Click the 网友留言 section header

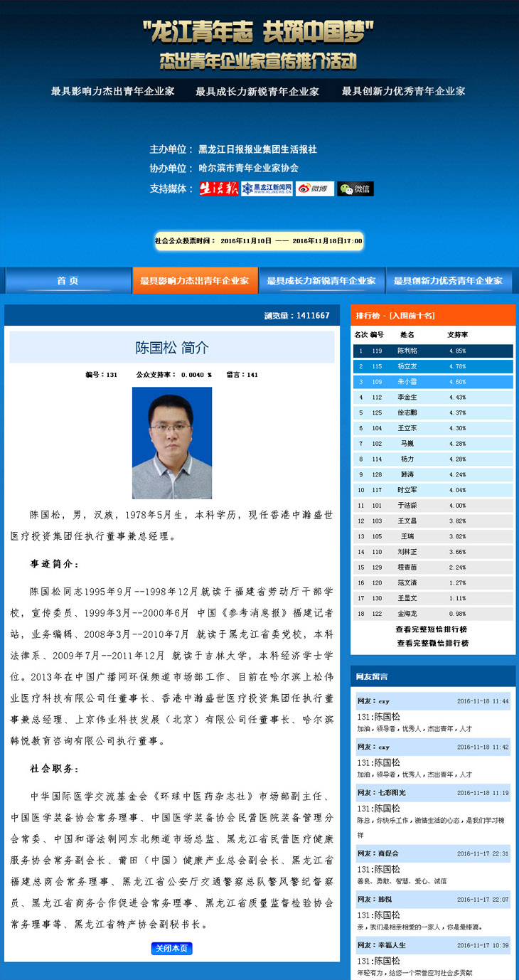click(432, 676)
